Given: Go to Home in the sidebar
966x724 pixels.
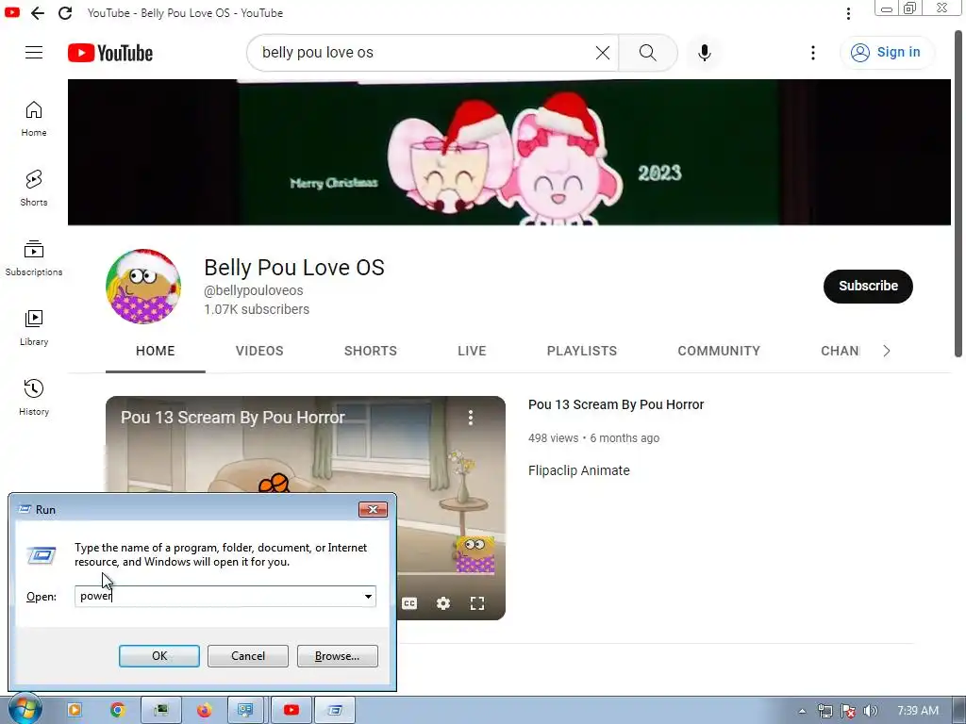Looking at the screenshot, I should tap(34, 119).
